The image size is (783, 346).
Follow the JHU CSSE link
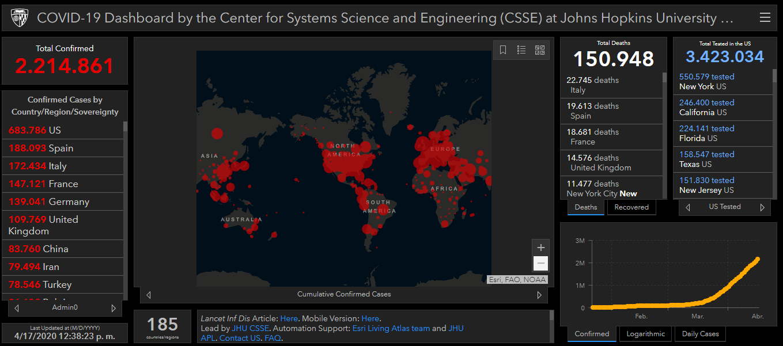pyautogui.click(x=251, y=328)
